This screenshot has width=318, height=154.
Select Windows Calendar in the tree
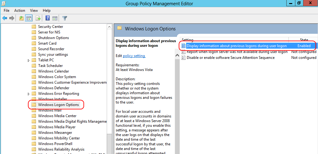point(53,71)
